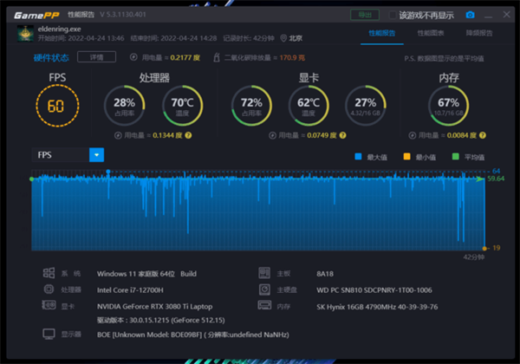The width and height of the screenshot is (520, 364).
Task: Click the monitor icon beside BOE display
Action: pos(49,334)
